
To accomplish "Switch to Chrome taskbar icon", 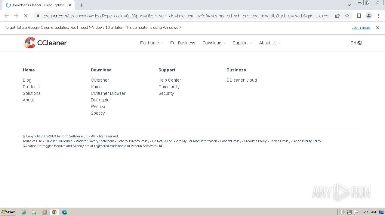I will tap(54, 212).
